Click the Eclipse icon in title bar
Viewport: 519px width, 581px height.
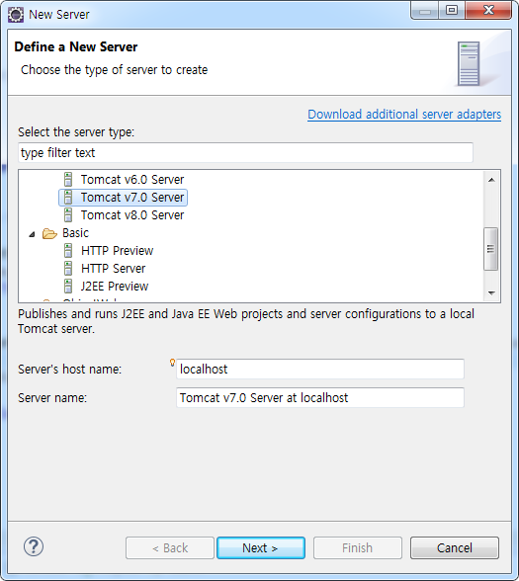tap(16, 15)
